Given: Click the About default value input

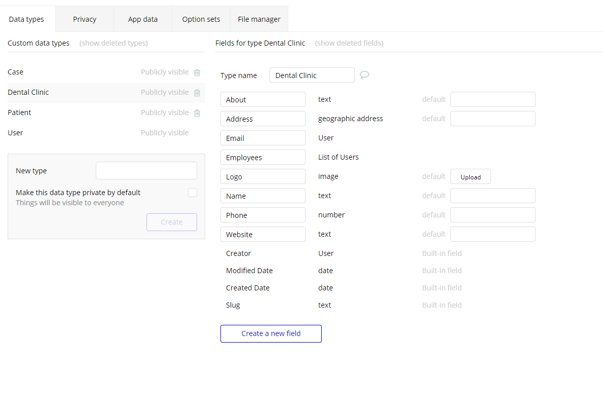Looking at the screenshot, I should pyautogui.click(x=493, y=99).
